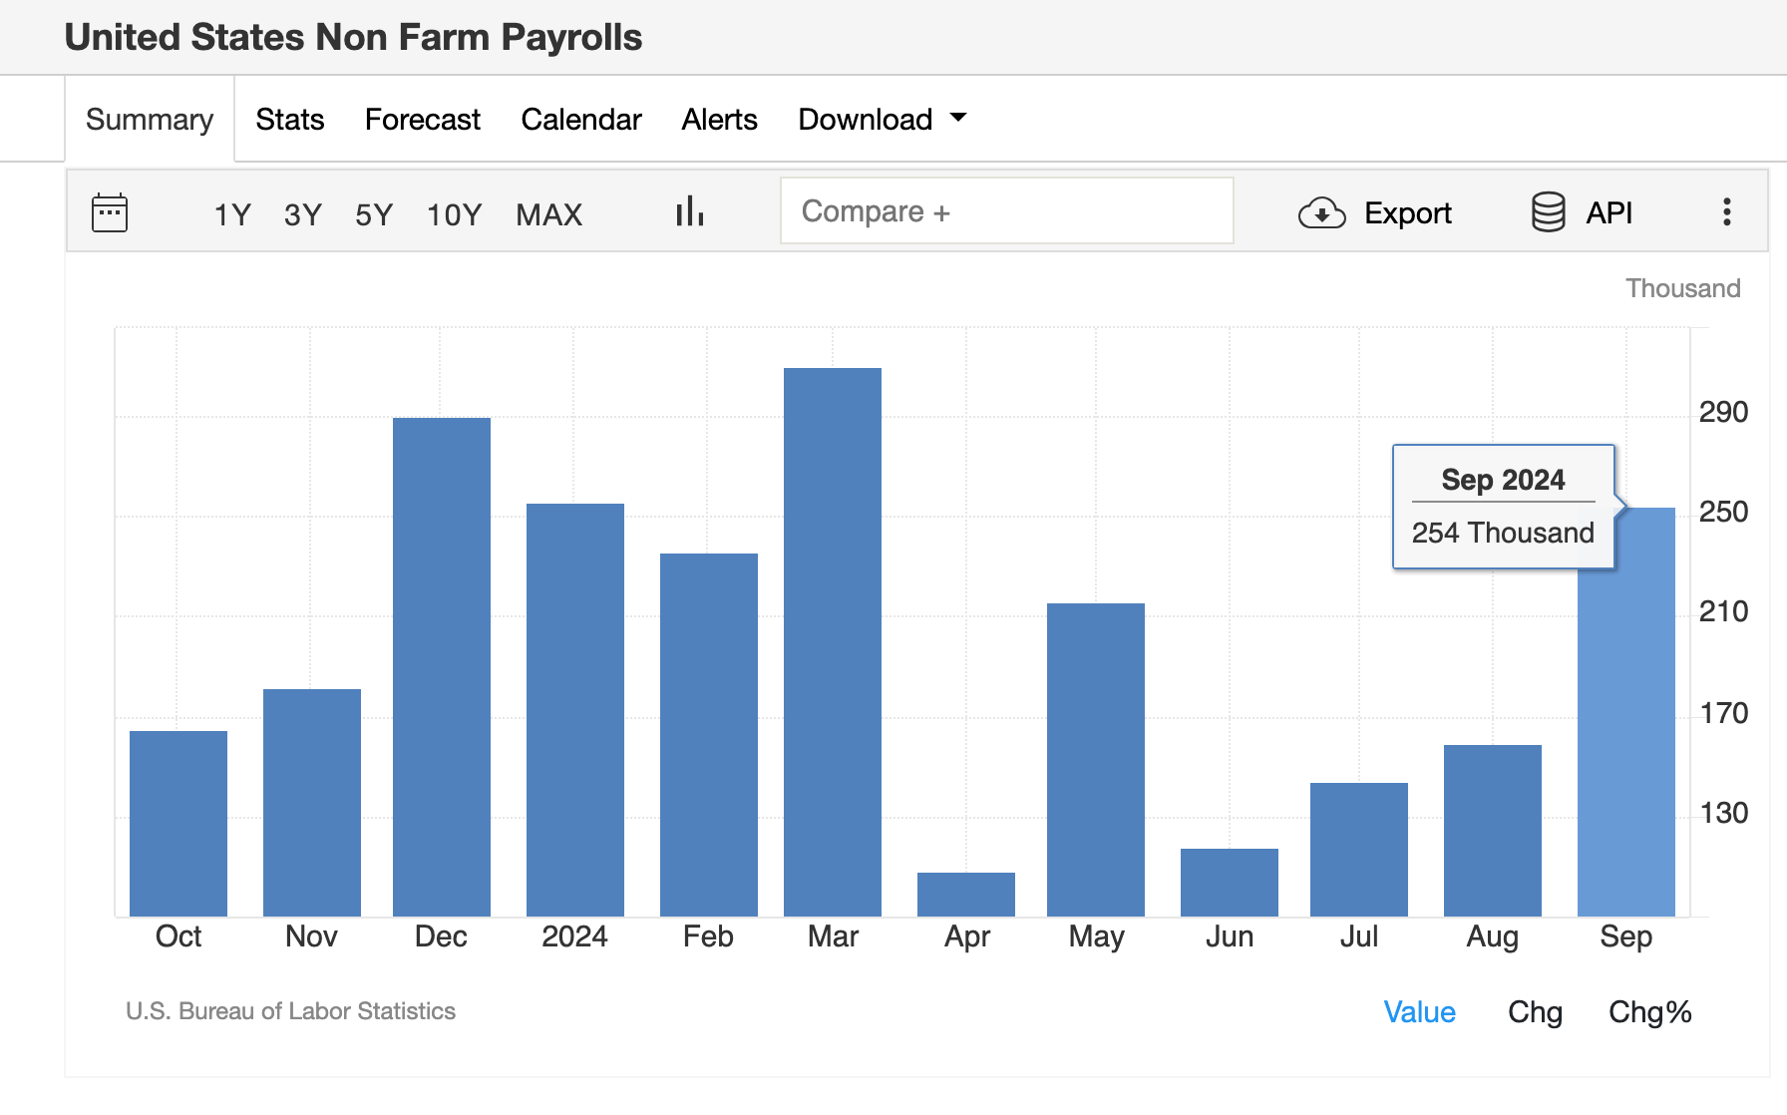Click the Mar bar in chart

pyautogui.click(x=833, y=642)
